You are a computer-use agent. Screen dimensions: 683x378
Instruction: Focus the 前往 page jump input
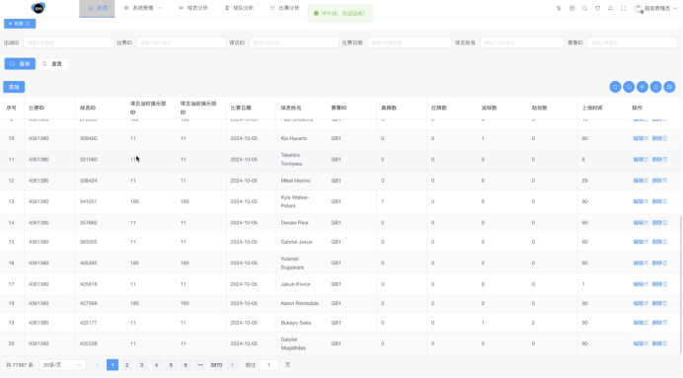pyautogui.click(x=268, y=365)
